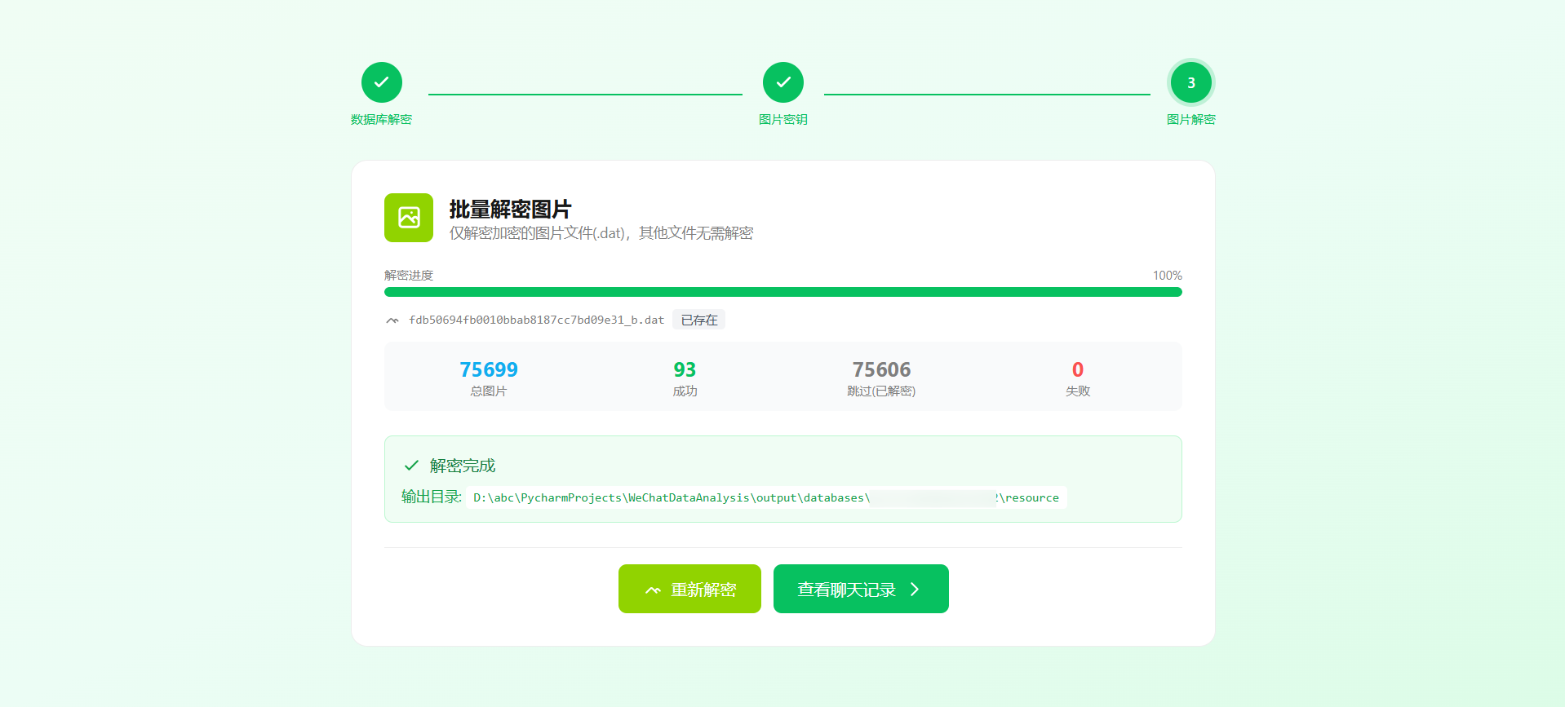Click the 已存在 status badge

(x=699, y=320)
